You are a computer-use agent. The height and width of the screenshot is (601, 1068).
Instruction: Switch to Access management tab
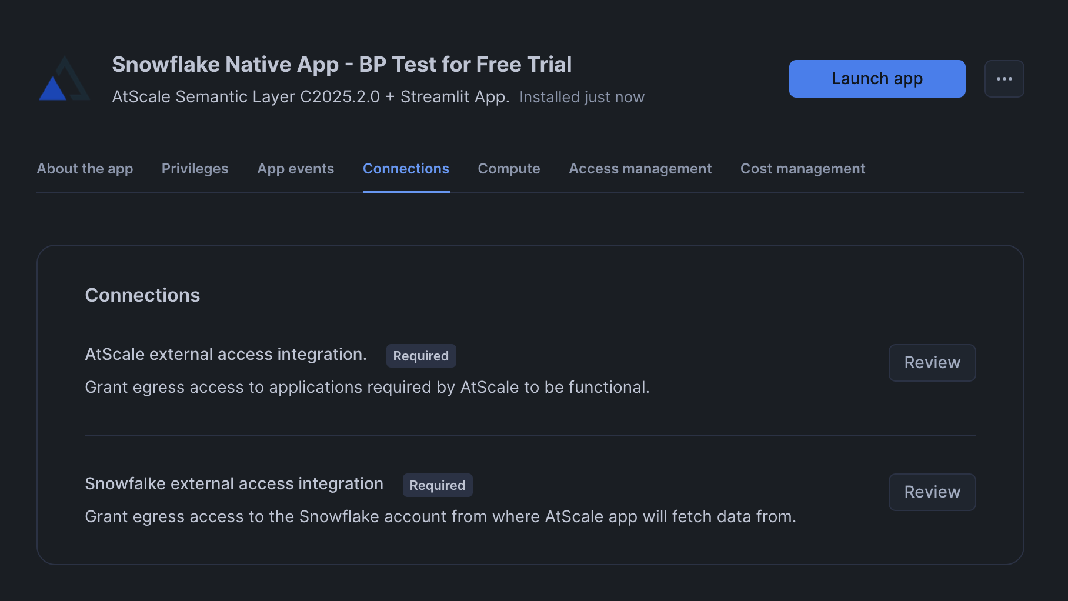640,169
